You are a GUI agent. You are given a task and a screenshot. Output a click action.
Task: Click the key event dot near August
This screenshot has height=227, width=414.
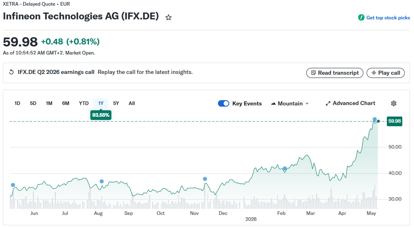[102, 181]
